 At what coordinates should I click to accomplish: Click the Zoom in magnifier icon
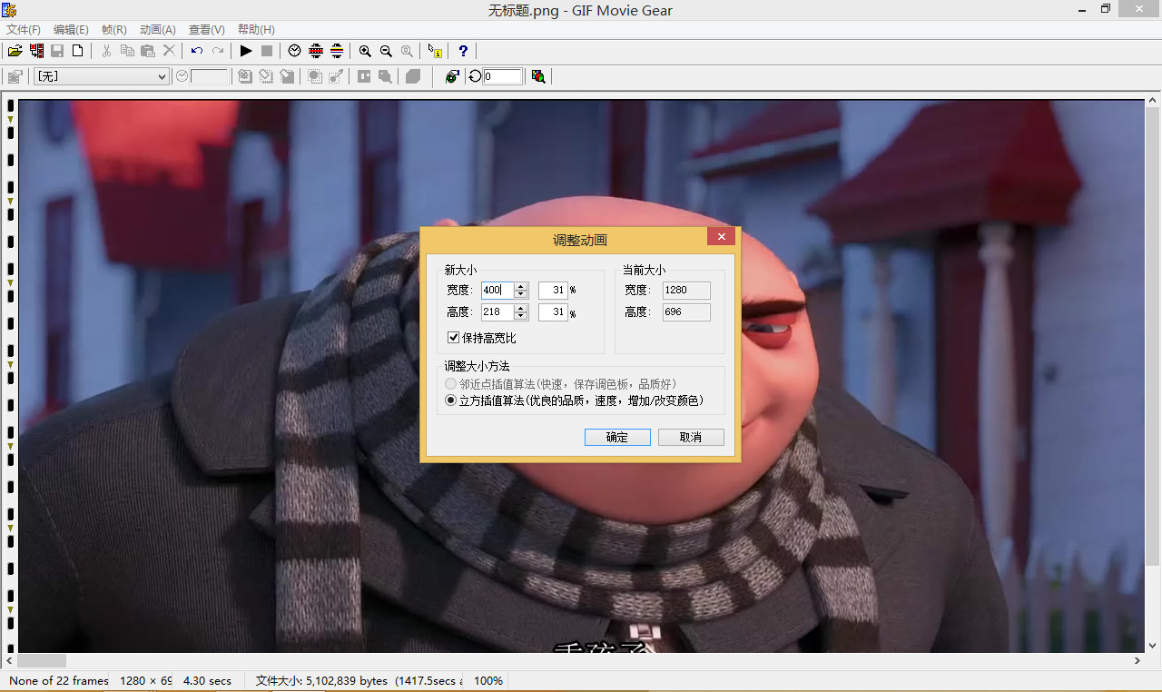click(x=365, y=51)
